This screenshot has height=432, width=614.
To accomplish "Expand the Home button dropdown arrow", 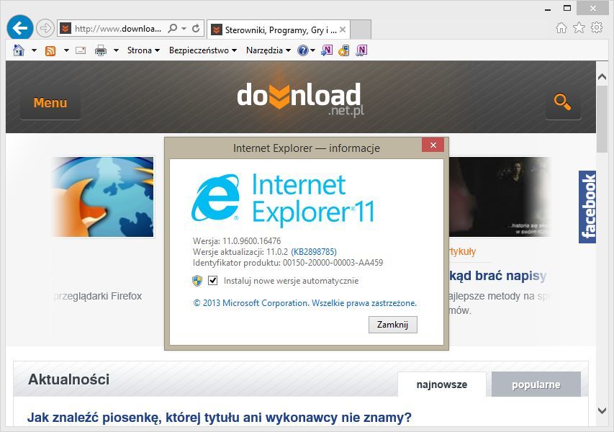I will point(34,50).
